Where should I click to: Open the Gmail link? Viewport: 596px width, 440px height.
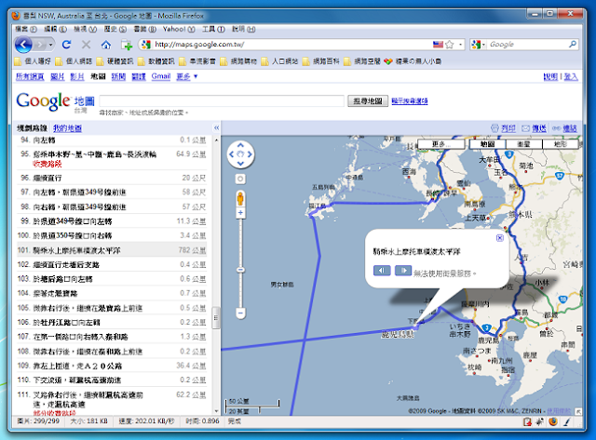161,76
